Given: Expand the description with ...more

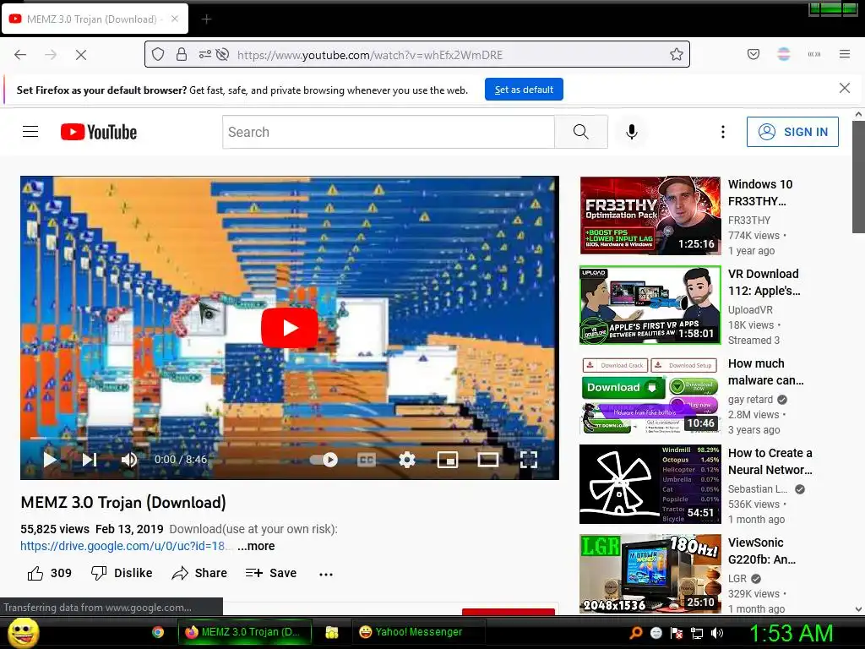Looking at the screenshot, I should [x=256, y=546].
